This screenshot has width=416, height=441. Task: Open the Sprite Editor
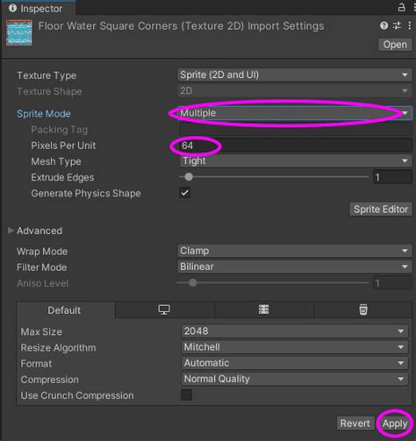[x=381, y=210]
